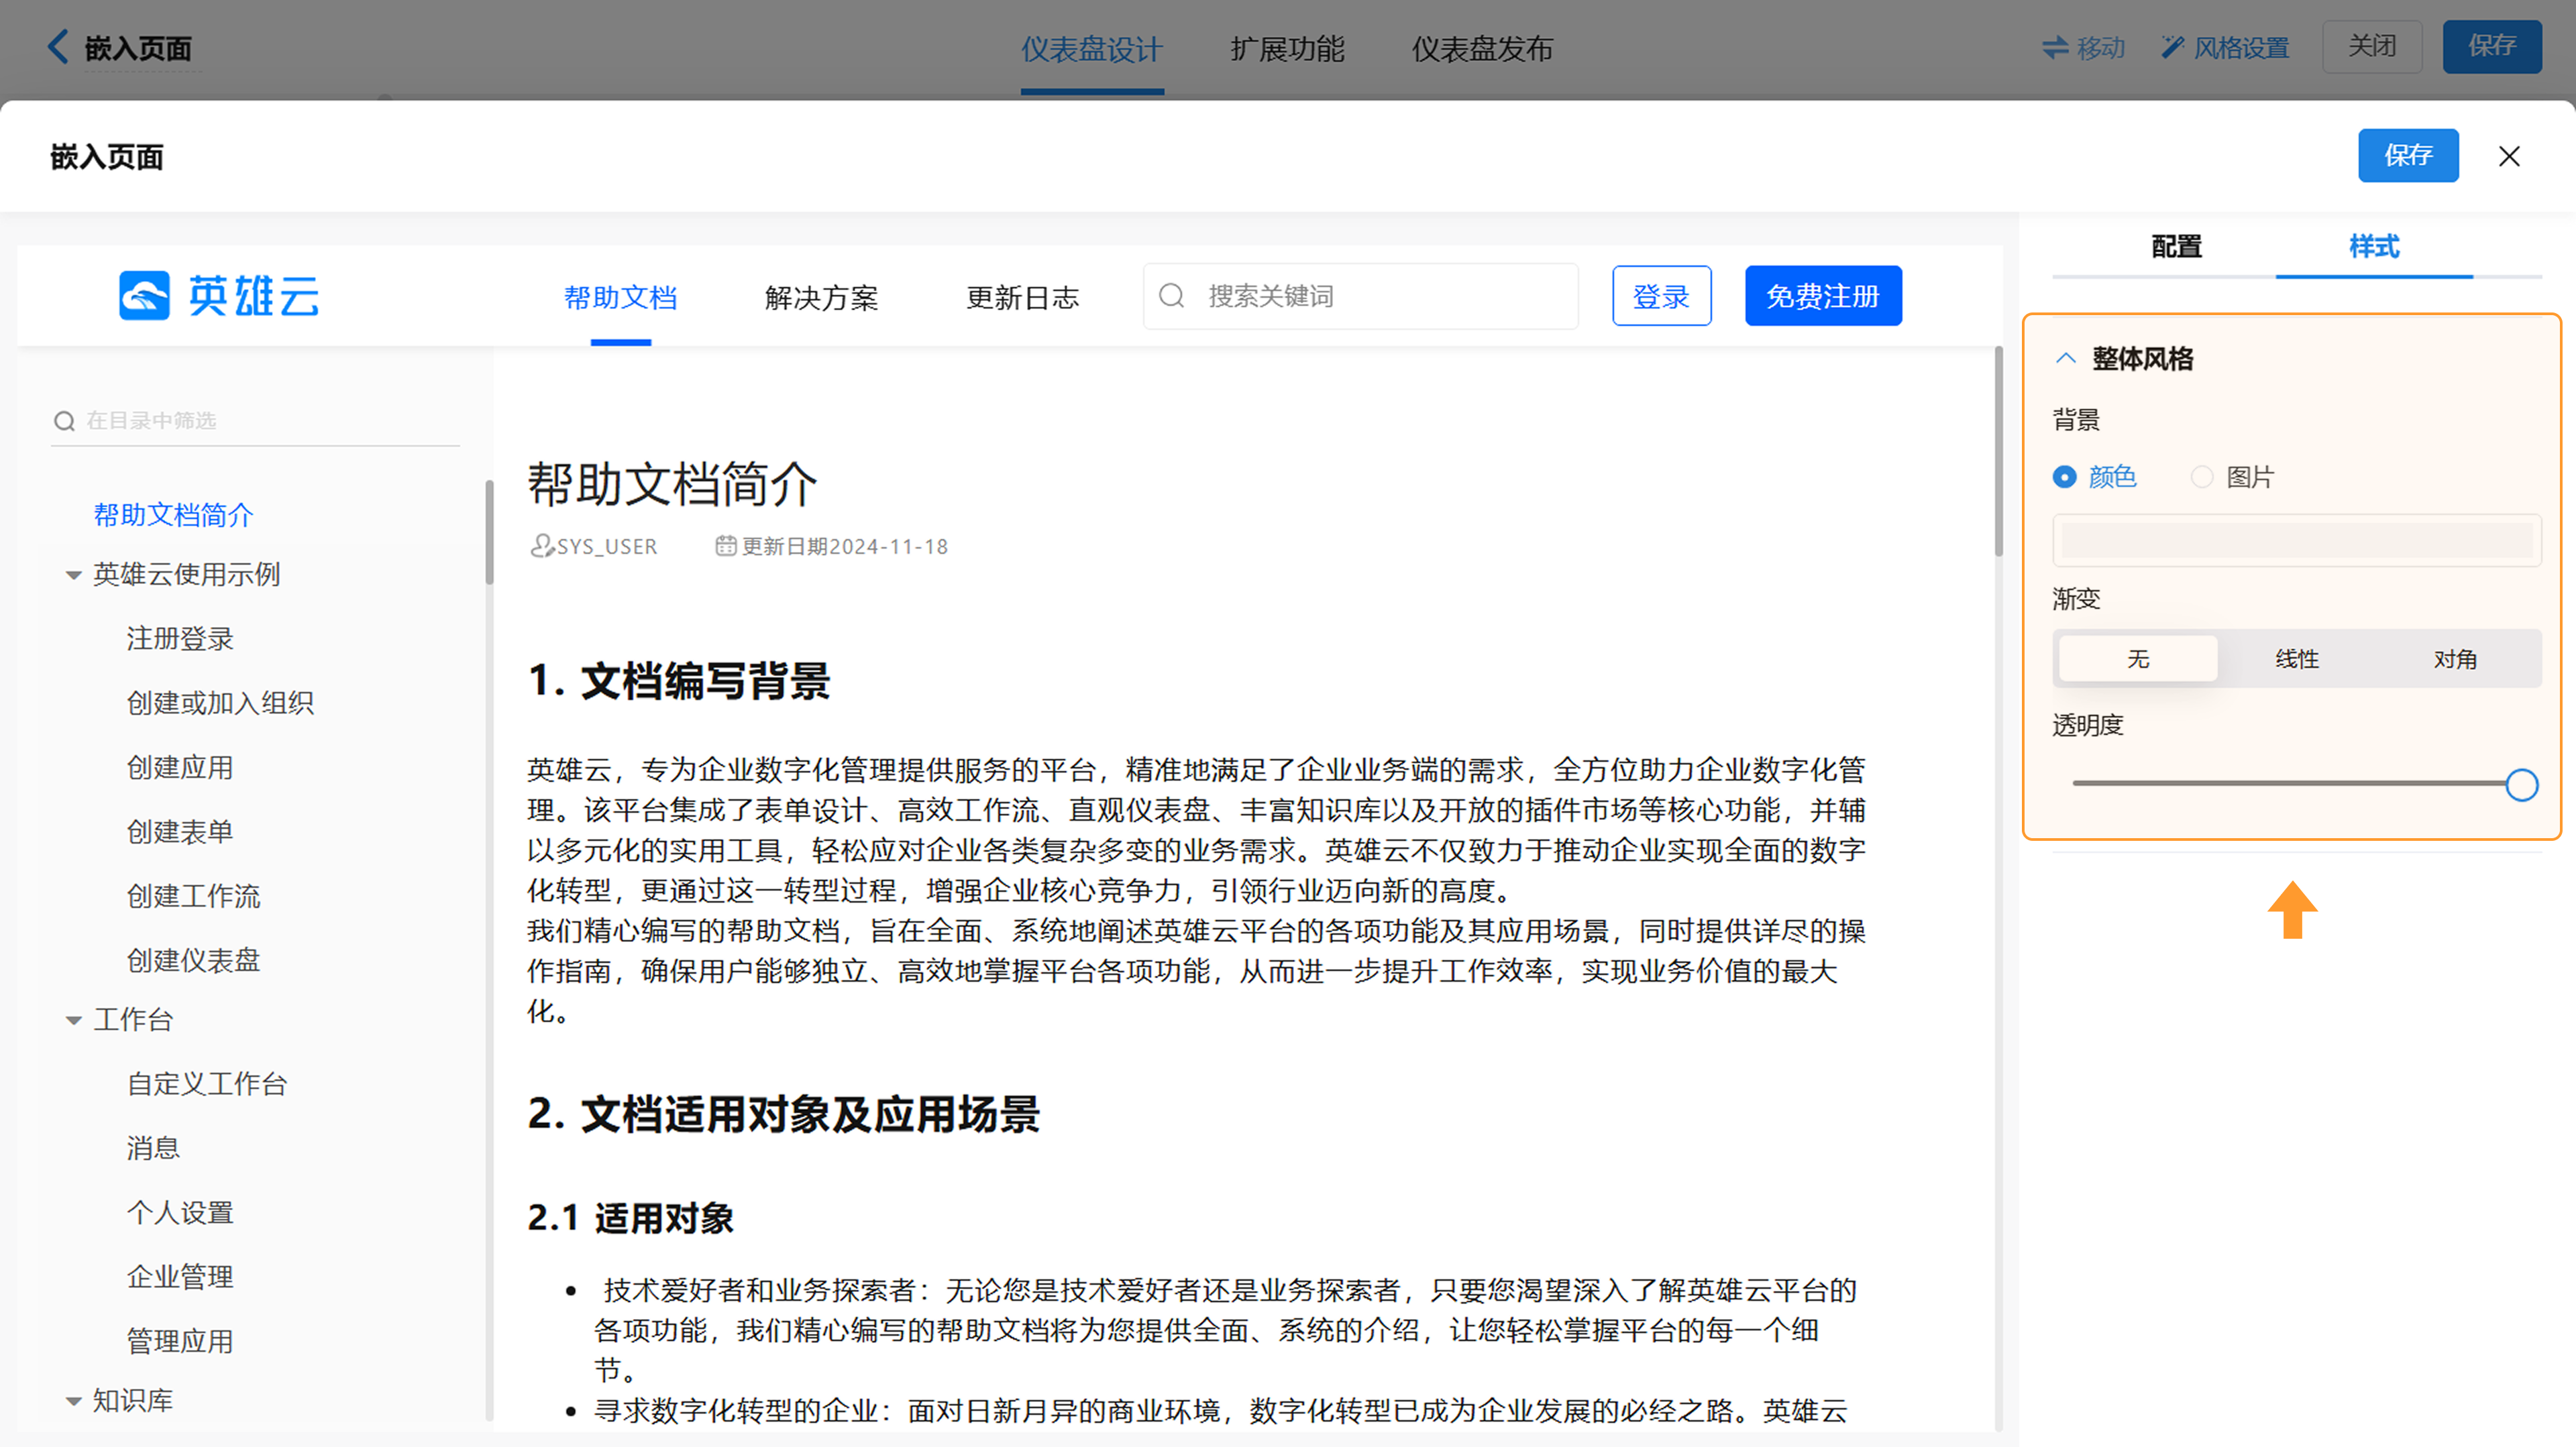
Task: Click the calendar icon beside 更新日期
Action: click(726, 546)
